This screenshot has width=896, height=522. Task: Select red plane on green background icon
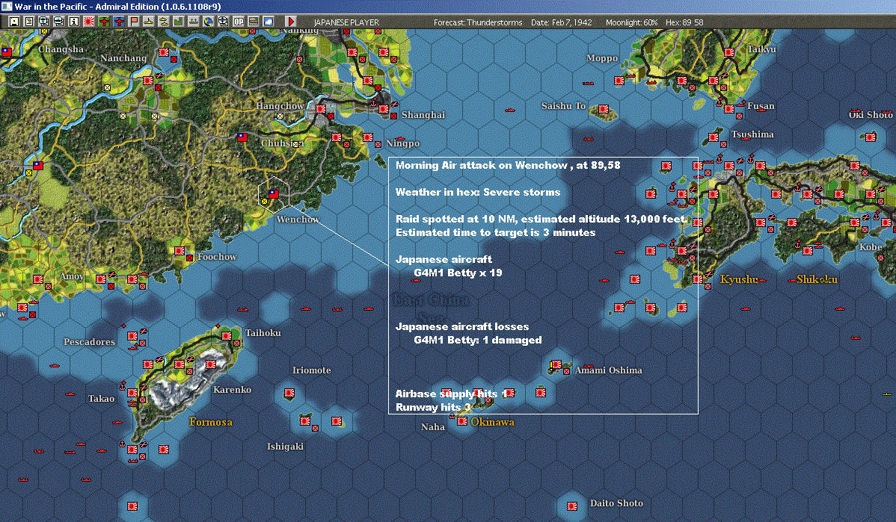[x=103, y=22]
